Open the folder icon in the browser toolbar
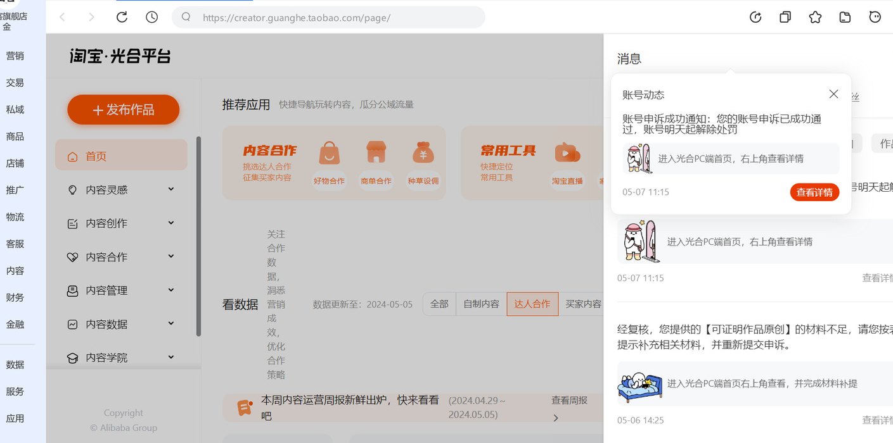Viewport: 893px width, 443px height. click(x=845, y=17)
